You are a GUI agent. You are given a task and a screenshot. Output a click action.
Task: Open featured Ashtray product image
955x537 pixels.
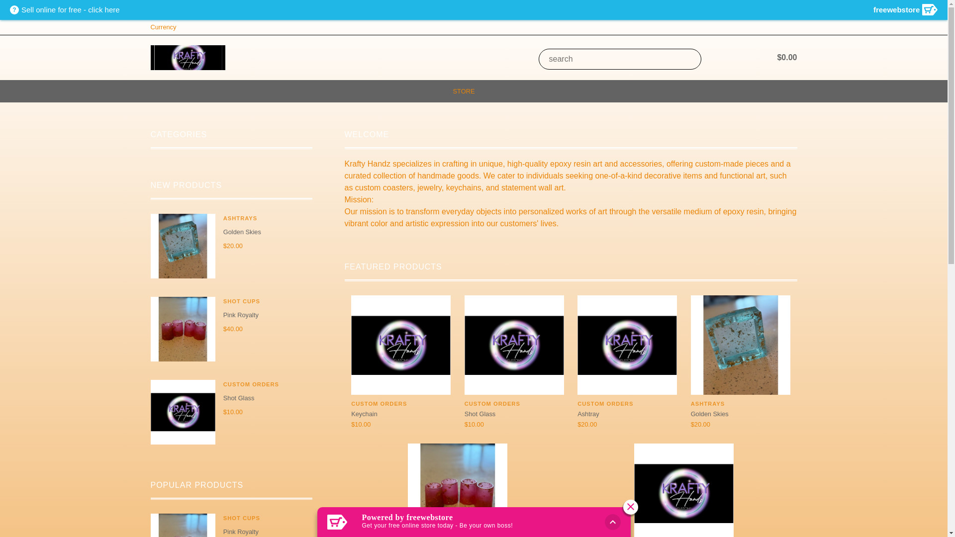627,345
